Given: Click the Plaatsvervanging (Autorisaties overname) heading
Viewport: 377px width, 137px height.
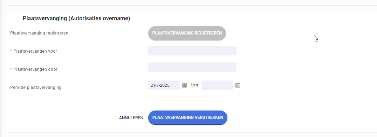Looking at the screenshot, I should [x=76, y=18].
